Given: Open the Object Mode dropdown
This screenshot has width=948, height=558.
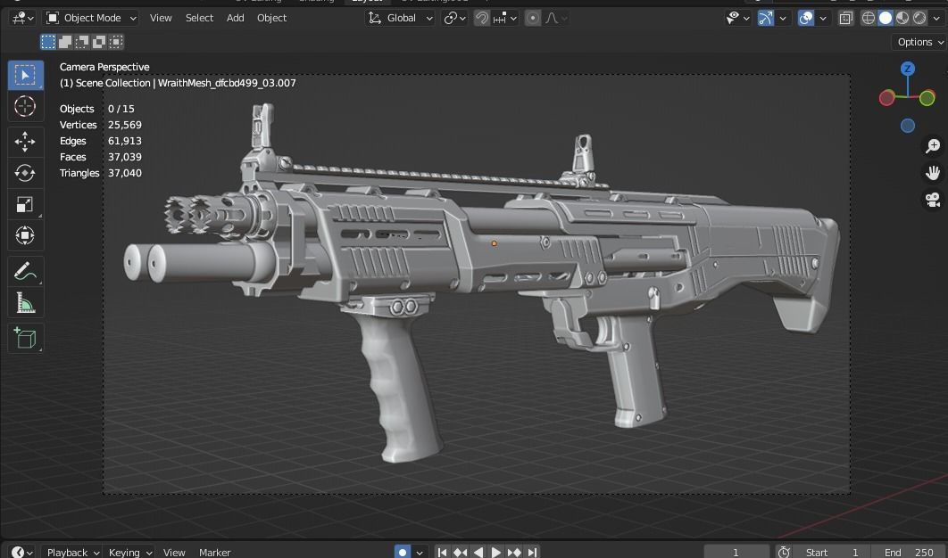Looking at the screenshot, I should (90, 18).
